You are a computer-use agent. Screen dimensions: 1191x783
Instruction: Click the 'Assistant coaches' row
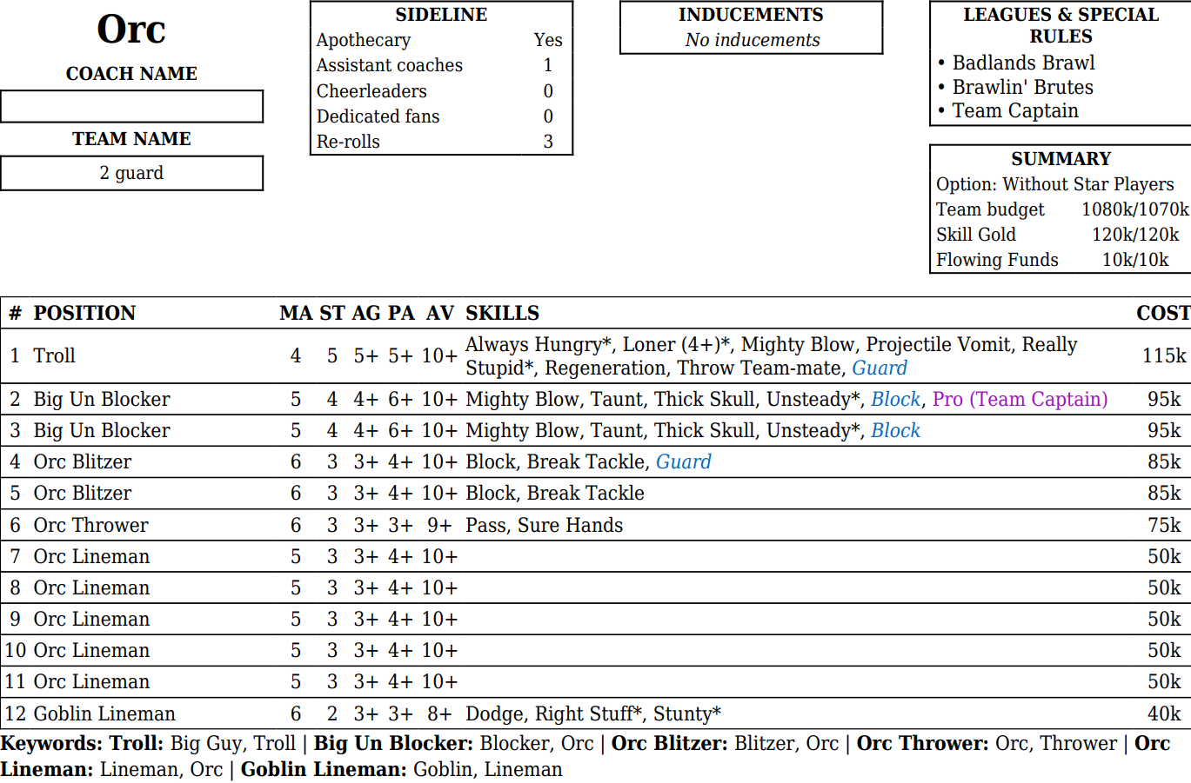point(440,65)
